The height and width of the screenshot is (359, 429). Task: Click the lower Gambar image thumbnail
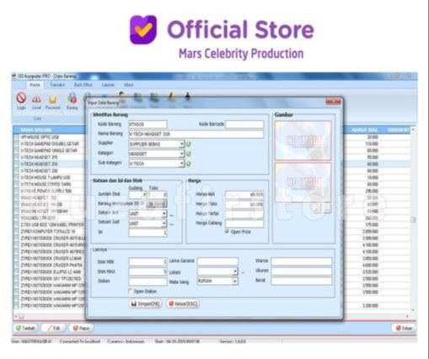(x=303, y=183)
